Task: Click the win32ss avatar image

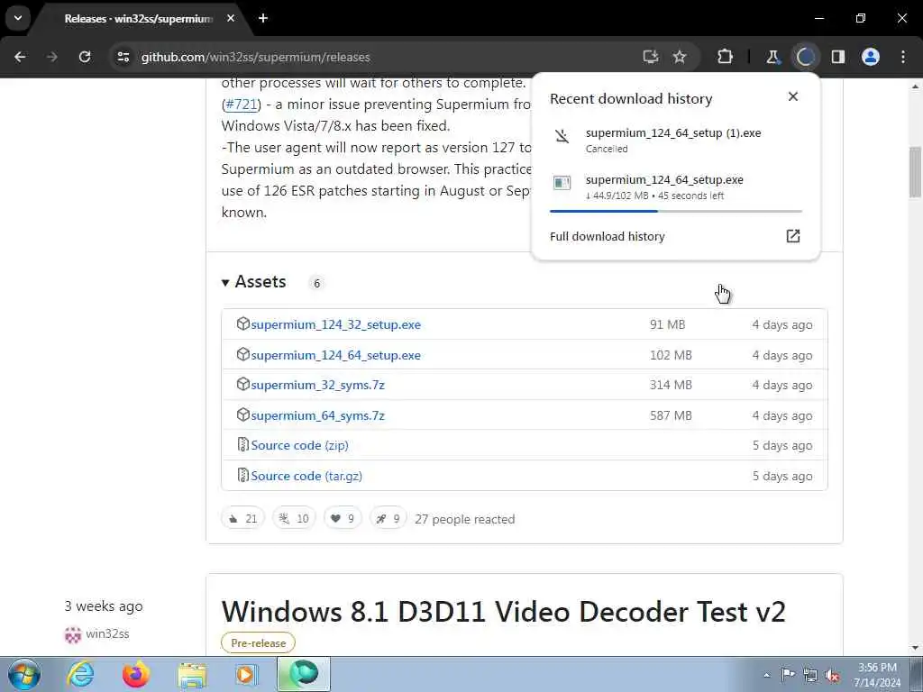Action: click(72, 634)
